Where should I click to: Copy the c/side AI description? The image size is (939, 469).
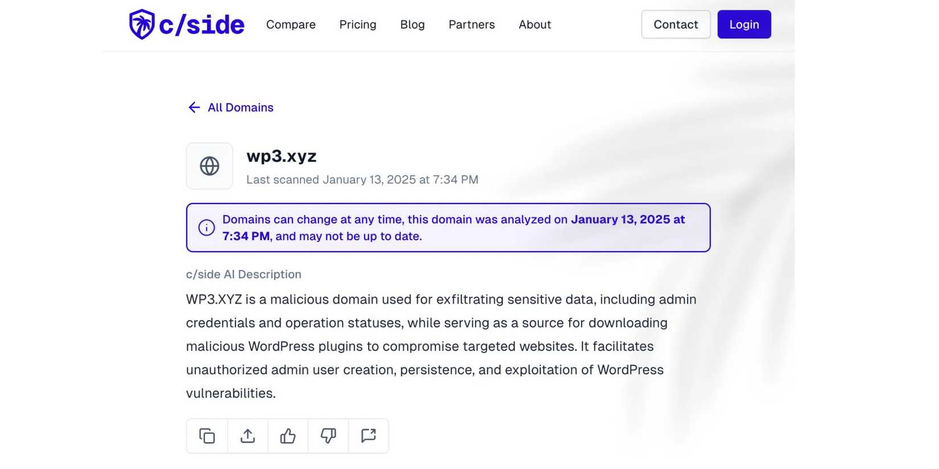tap(207, 436)
